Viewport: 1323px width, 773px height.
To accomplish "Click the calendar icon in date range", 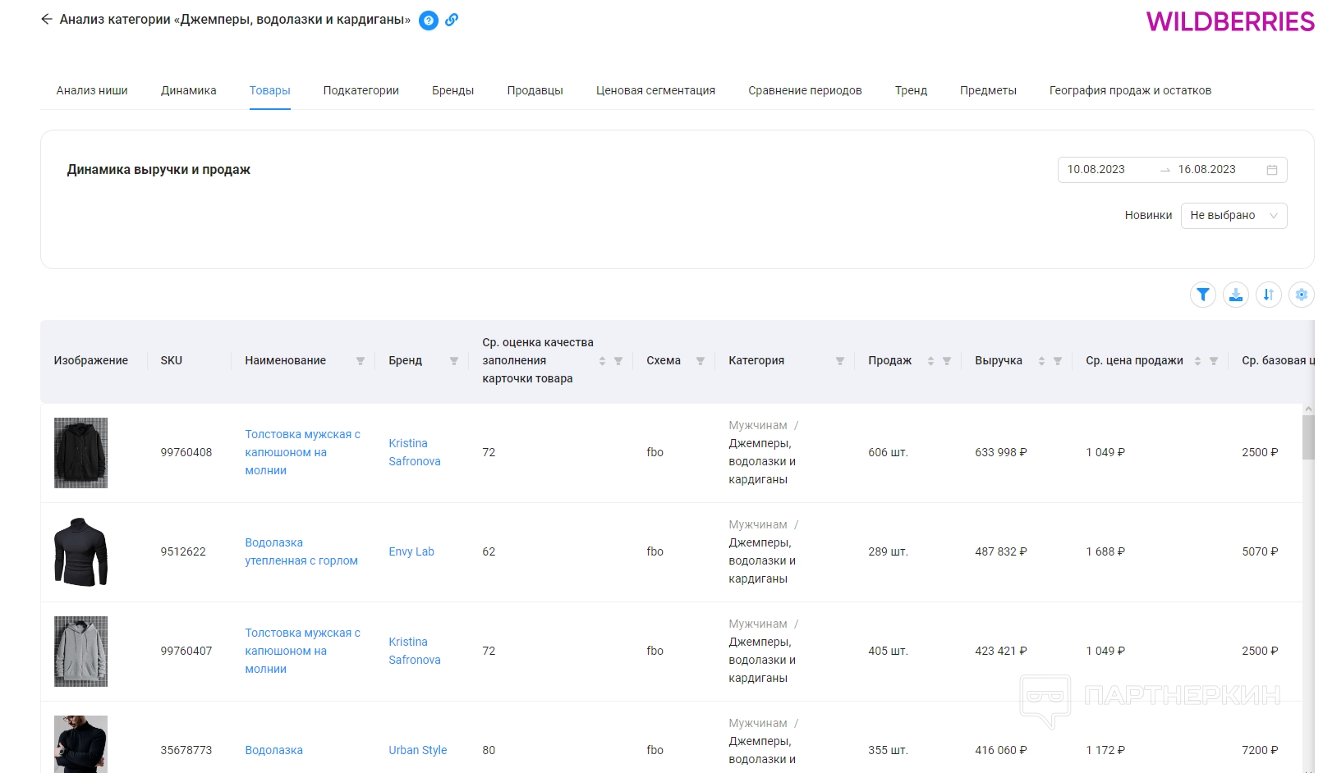I will coord(1271,170).
